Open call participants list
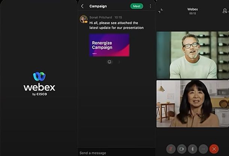Screen dimensions: 229x156 point(225,11)
